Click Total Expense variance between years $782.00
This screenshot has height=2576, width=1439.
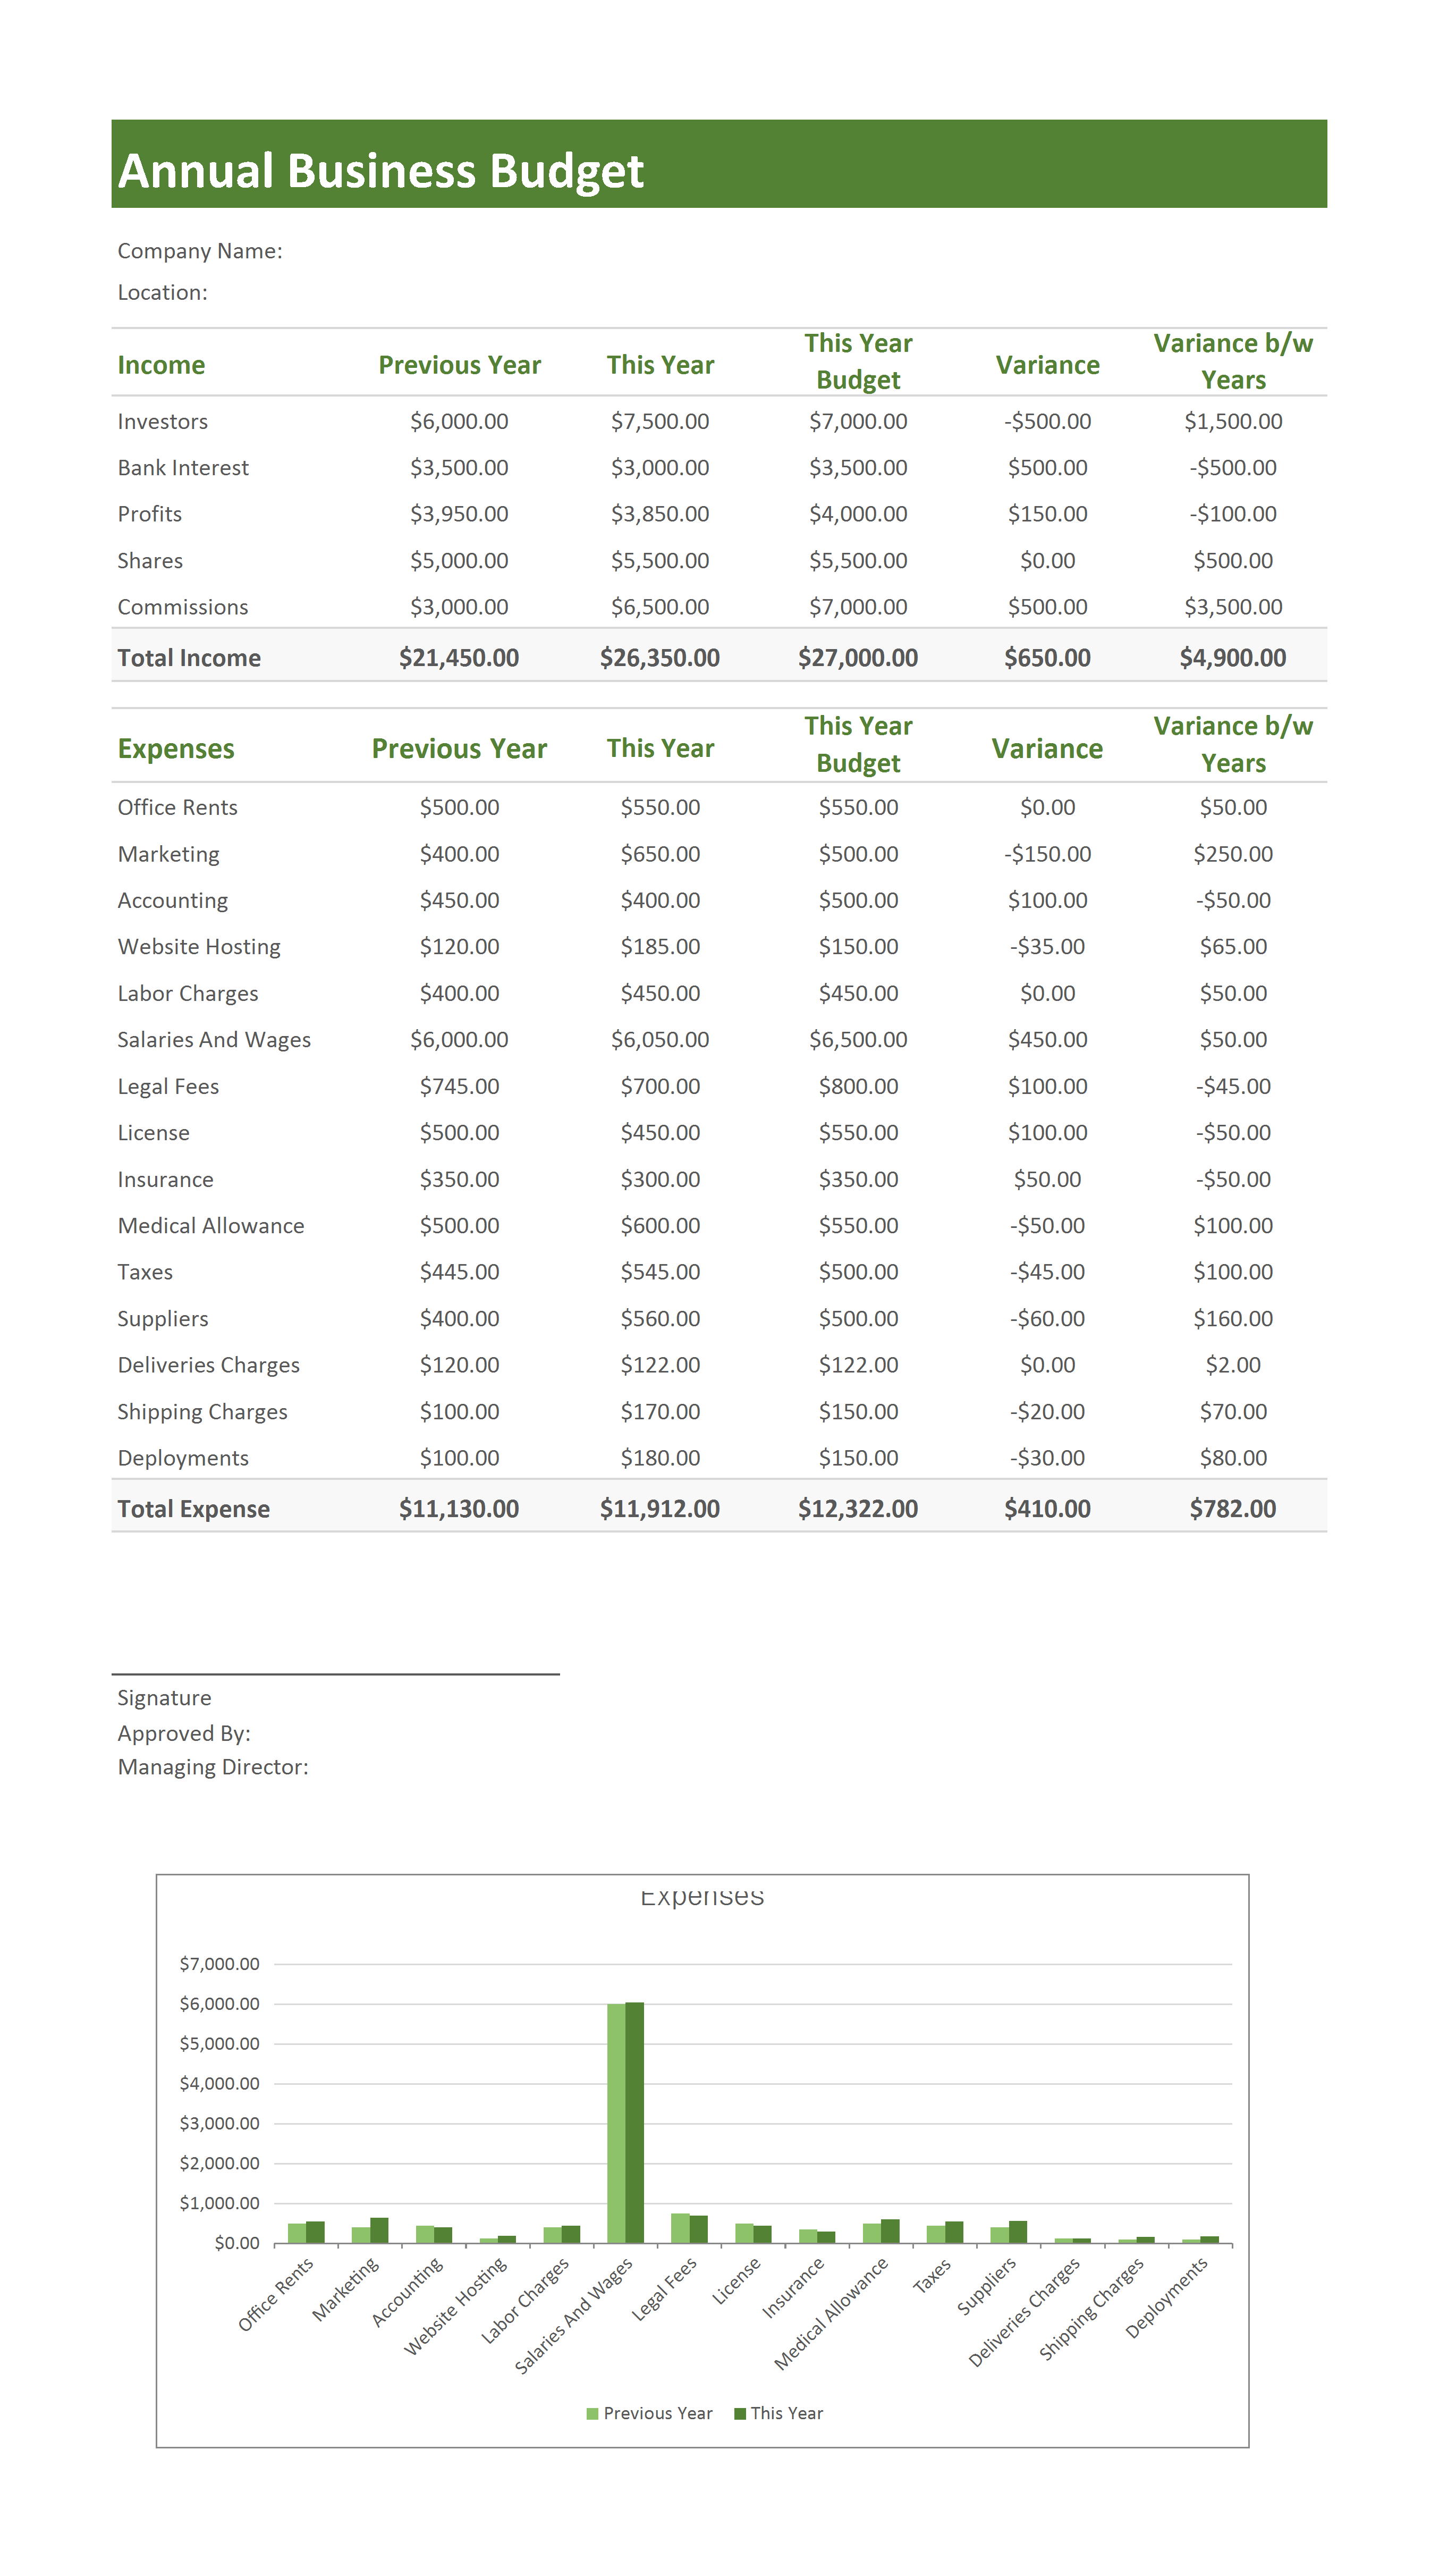1233,1509
